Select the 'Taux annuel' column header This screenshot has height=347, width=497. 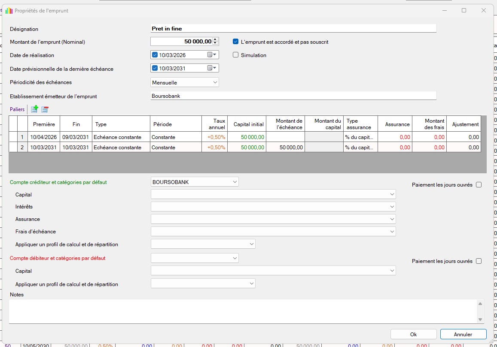tap(214, 124)
